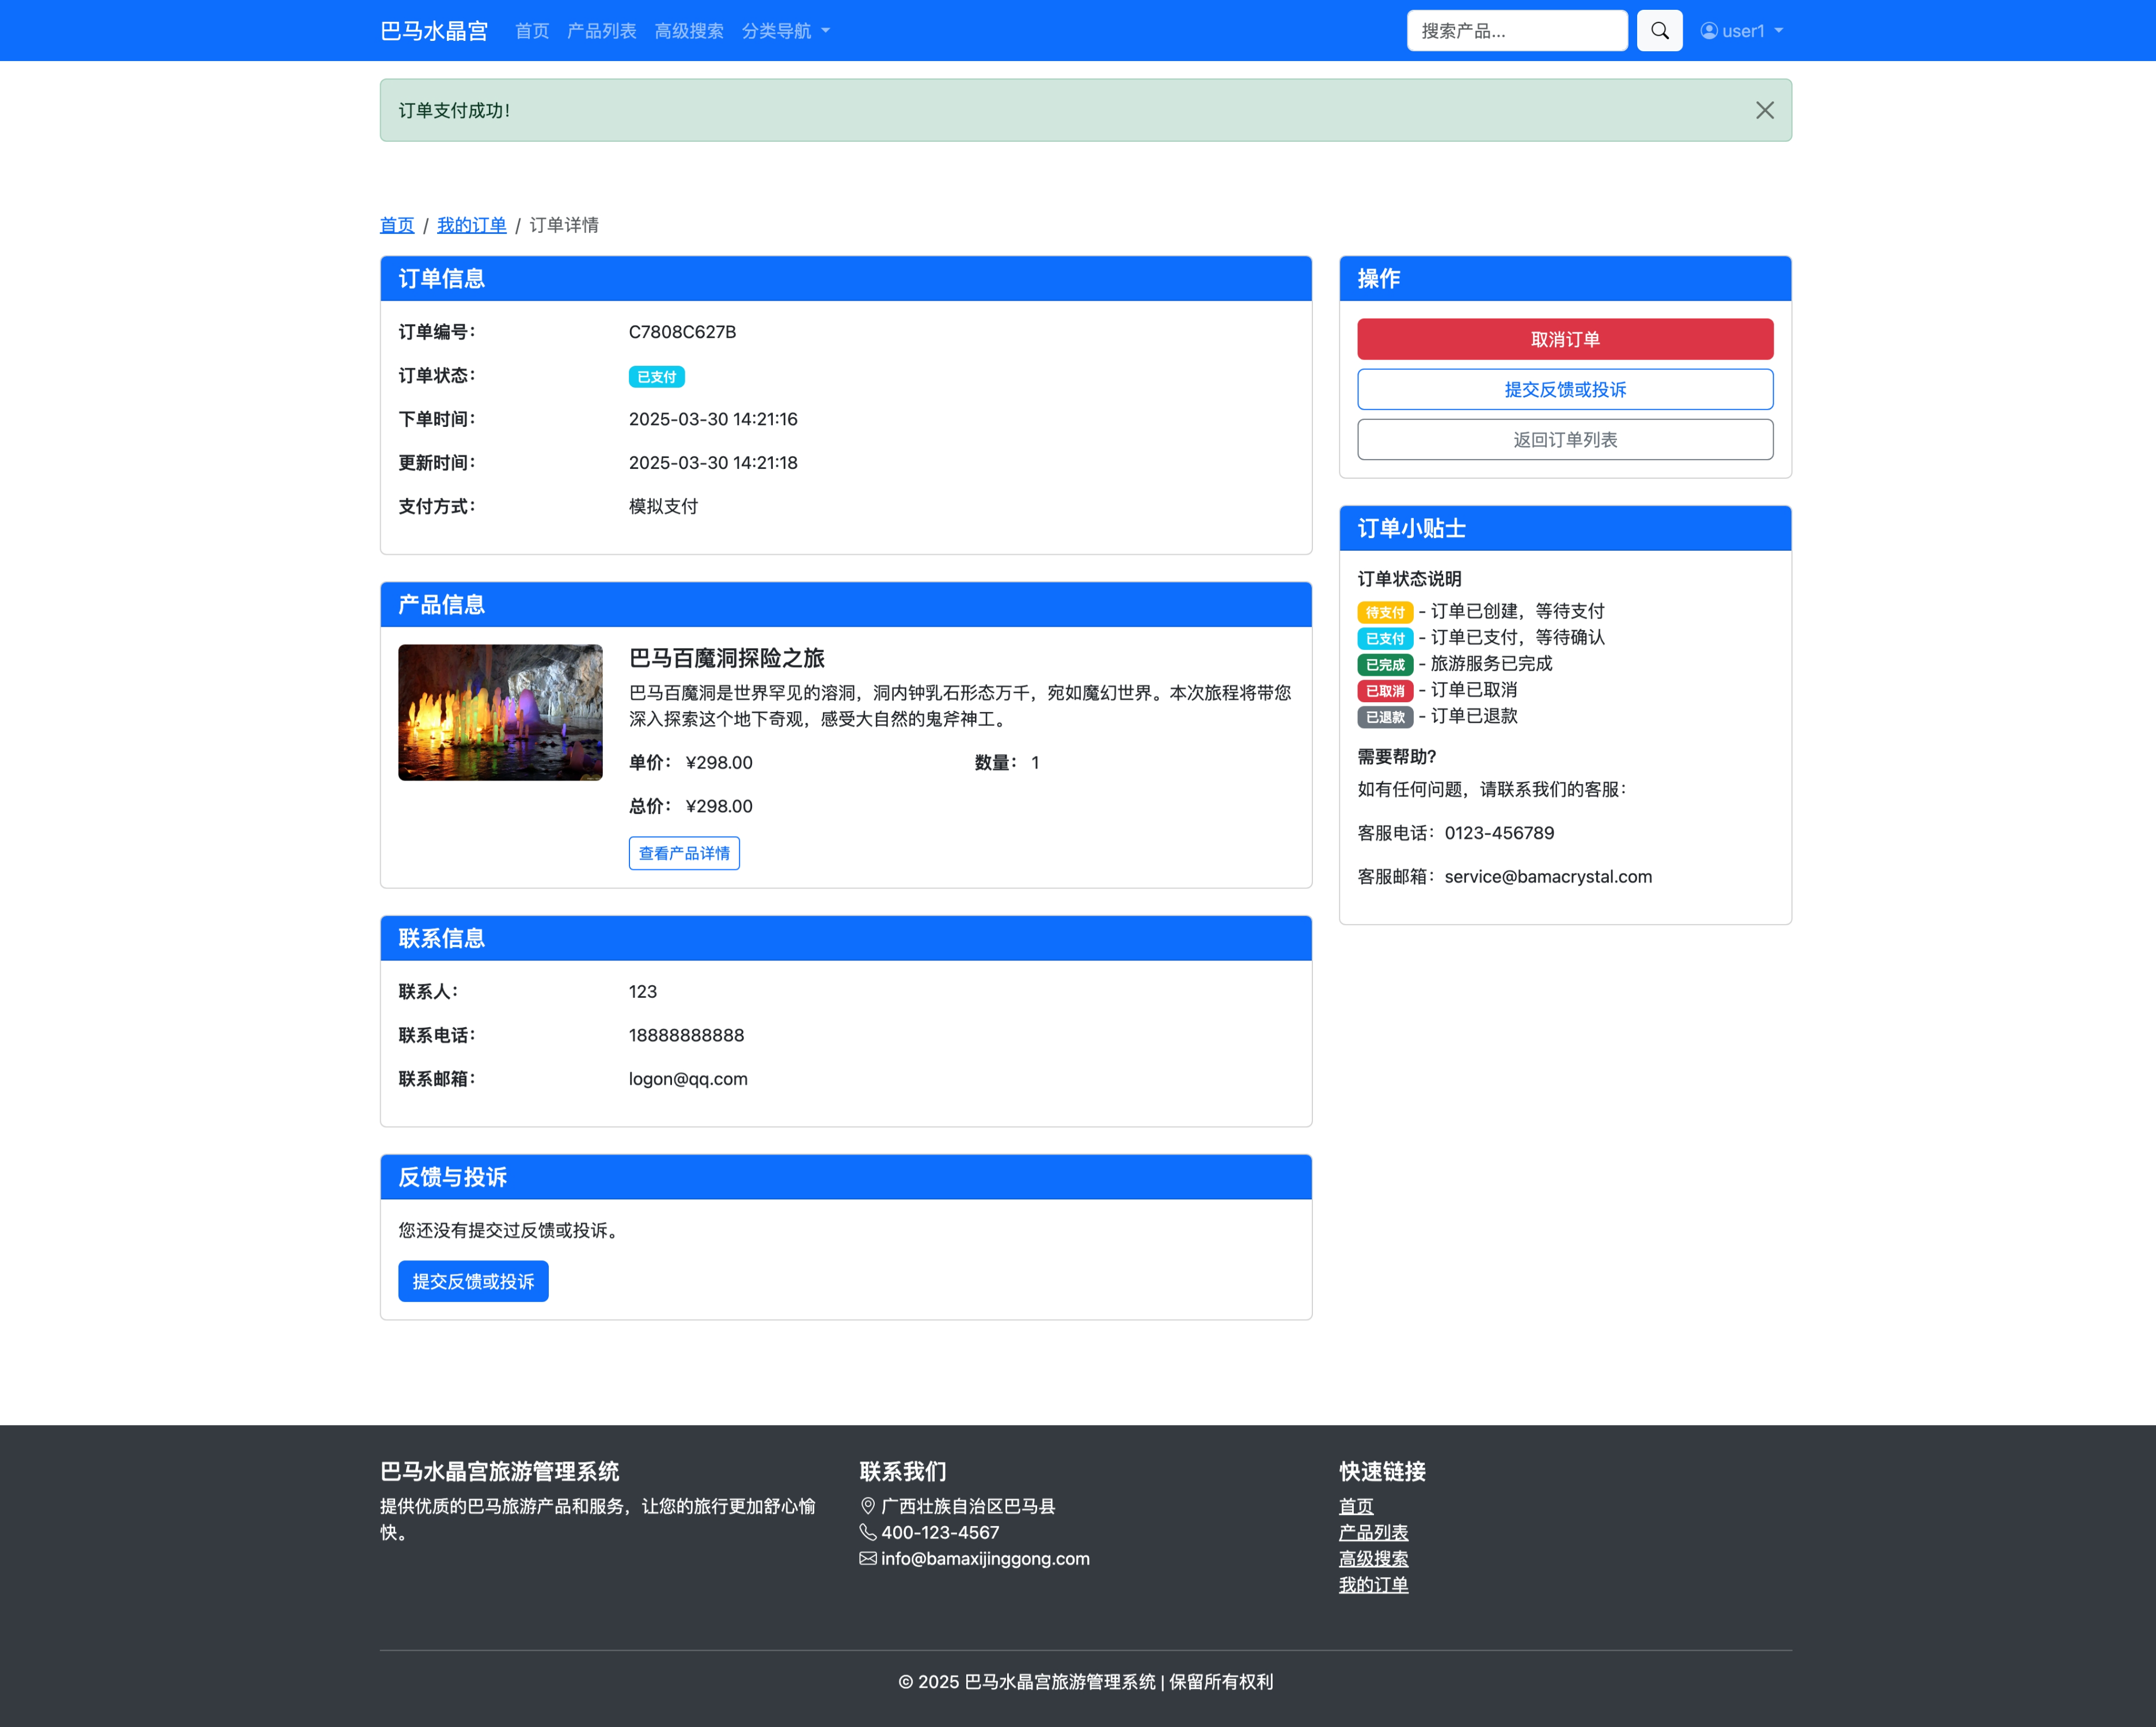2156x1727 pixels.
Task: Click 提交反馈或投诉 in the operations panel
Action: click(x=1564, y=389)
